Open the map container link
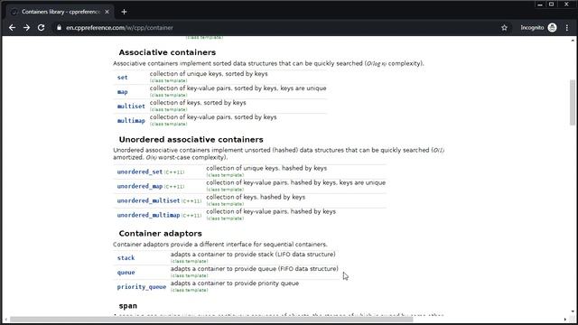Image resolution: width=578 pixels, height=325 pixels. coord(123,92)
